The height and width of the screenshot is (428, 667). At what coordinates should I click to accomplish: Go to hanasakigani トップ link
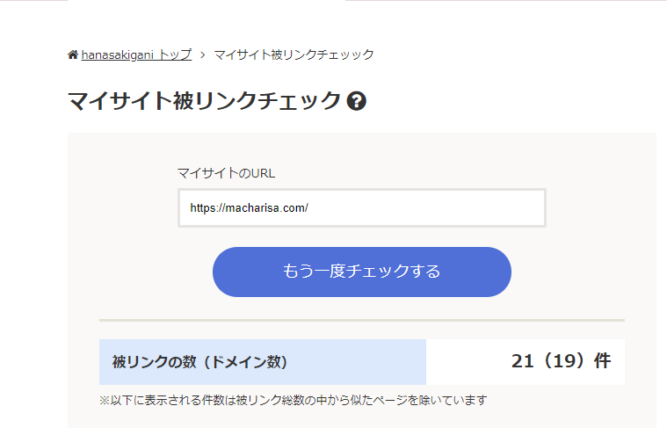pyautogui.click(x=136, y=54)
